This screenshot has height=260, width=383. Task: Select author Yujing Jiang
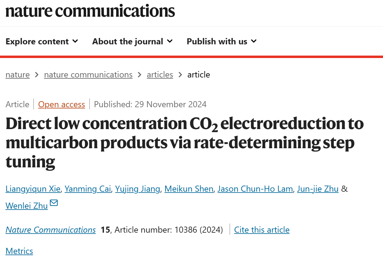point(138,189)
